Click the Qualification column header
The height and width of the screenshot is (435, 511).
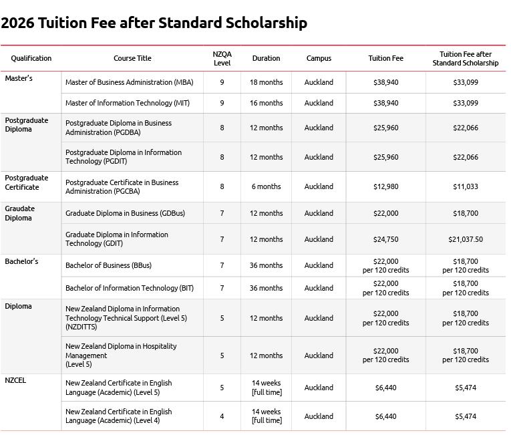(31, 58)
